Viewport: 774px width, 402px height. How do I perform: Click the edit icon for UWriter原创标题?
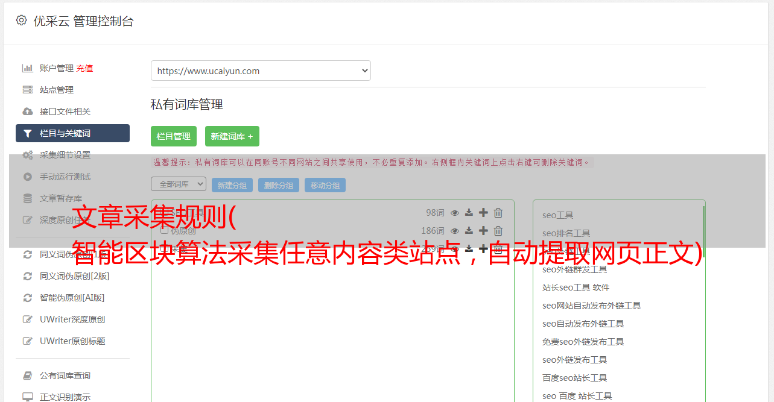point(28,341)
